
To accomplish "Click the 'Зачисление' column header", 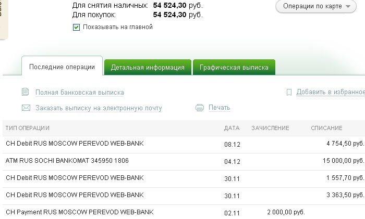I will pyautogui.click(x=270, y=128).
